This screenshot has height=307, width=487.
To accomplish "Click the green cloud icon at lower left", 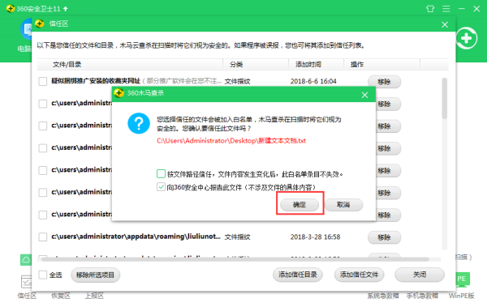I will tap(26, 260).
